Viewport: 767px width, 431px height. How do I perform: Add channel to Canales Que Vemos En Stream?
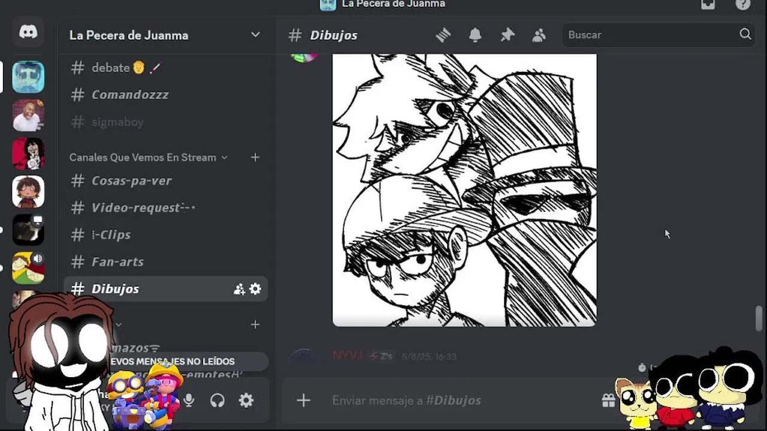[x=255, y=157]
